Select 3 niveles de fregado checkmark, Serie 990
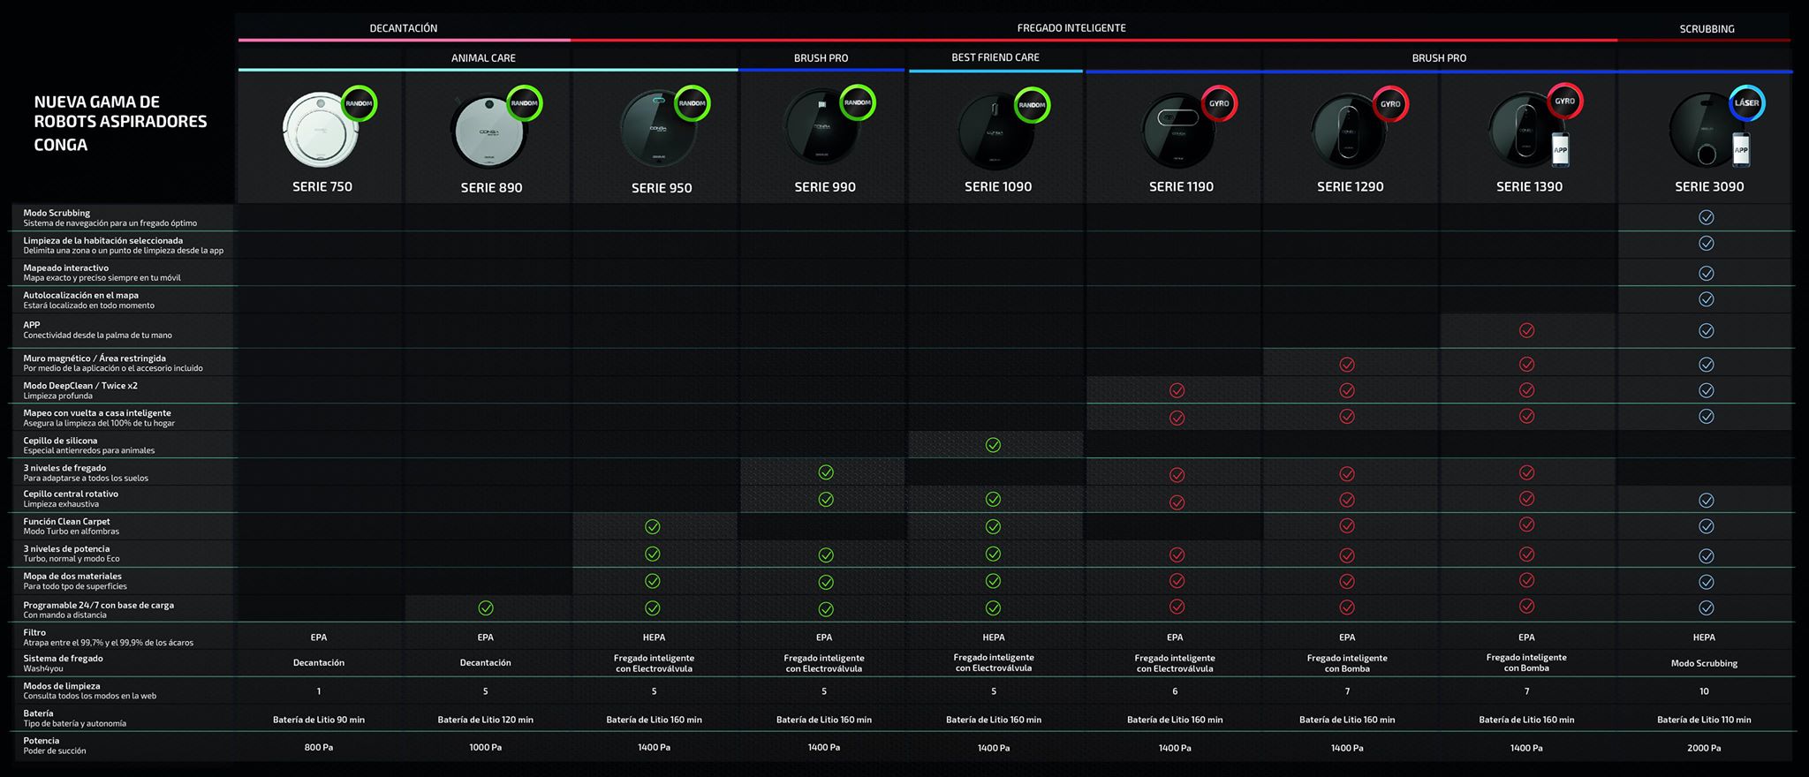This screenshot has height=777, width=1809. (x=826, y=472)
